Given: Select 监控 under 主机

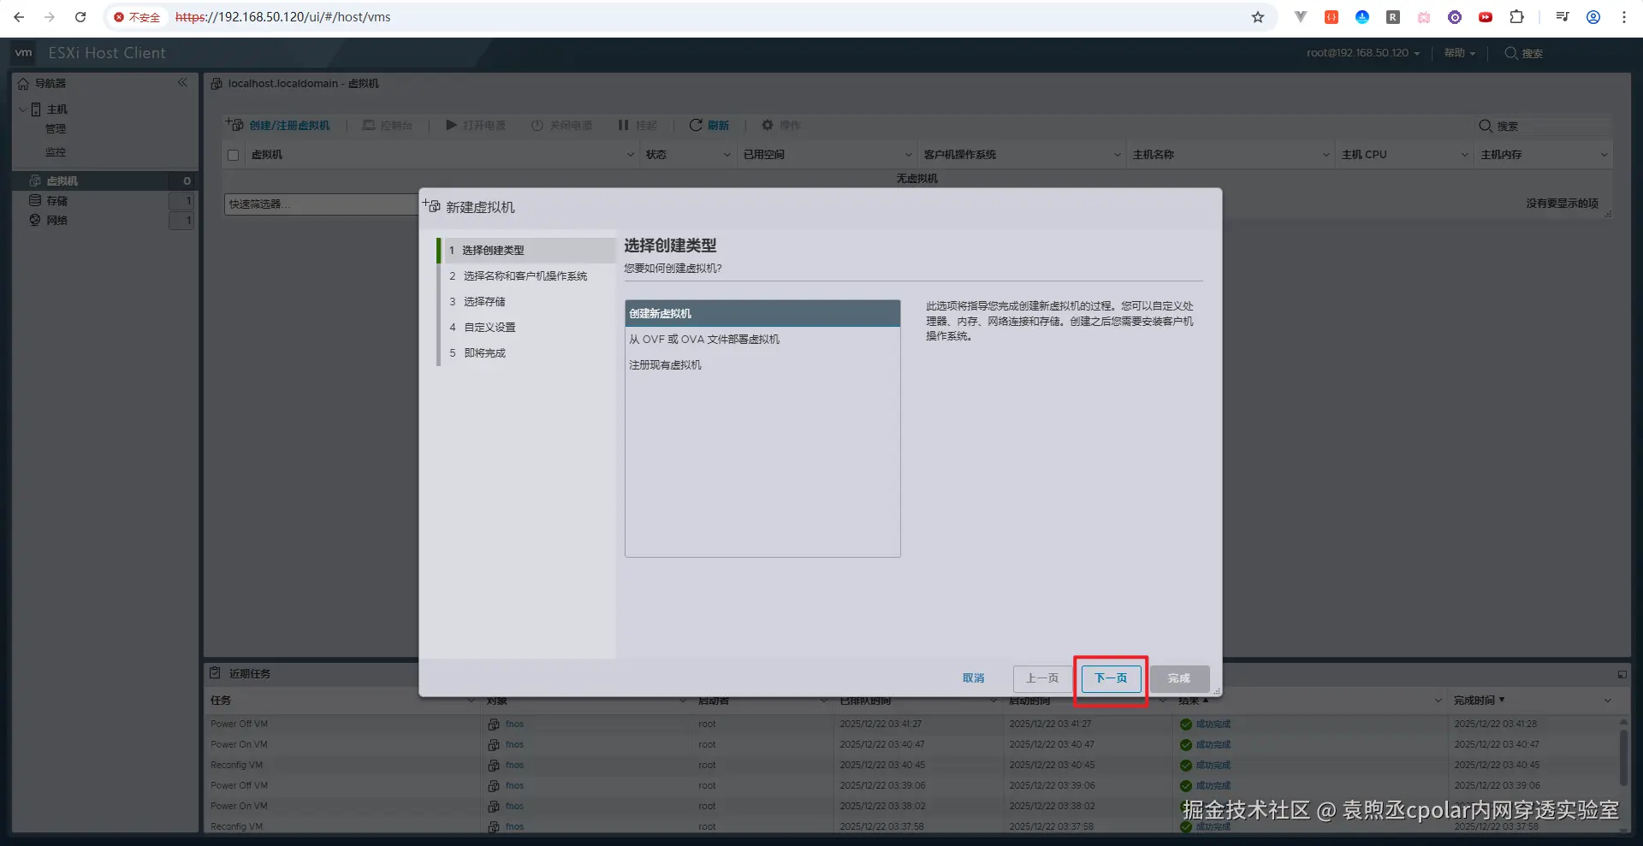Looking at the screenshot, I should tap(56, 152).
